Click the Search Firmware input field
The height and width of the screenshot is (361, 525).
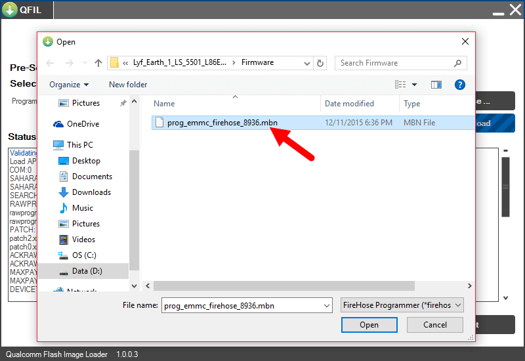(x=394, y=63)
